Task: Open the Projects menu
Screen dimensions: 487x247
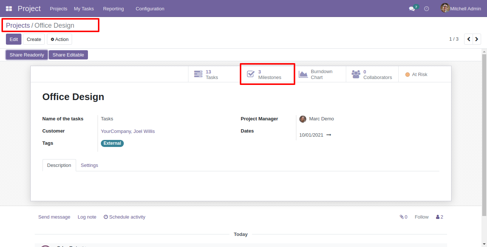Action: click(58, 8)
